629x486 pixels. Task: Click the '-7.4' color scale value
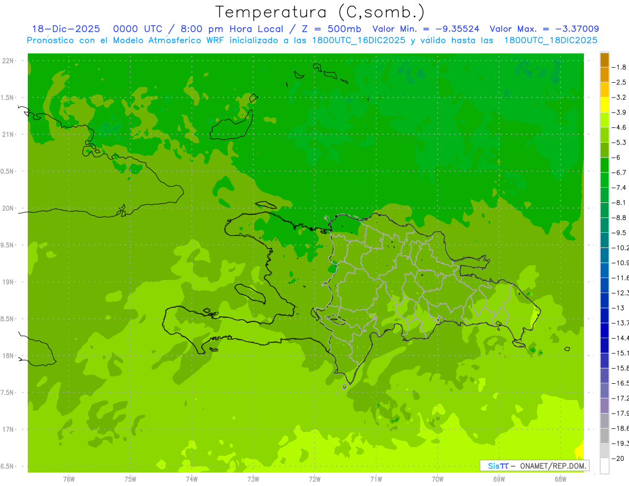coord(620,188)
